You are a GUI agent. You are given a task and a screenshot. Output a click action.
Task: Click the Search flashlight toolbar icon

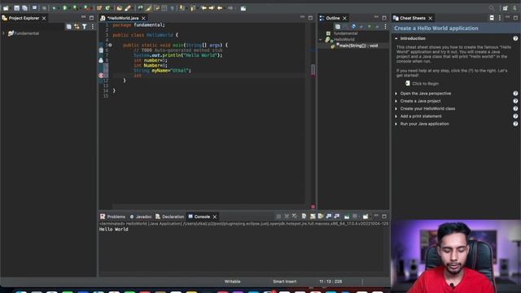128,8
